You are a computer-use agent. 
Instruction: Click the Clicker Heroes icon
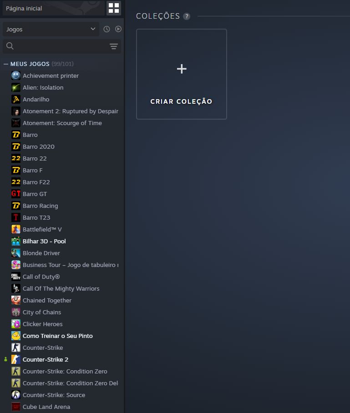click(16, 324)
